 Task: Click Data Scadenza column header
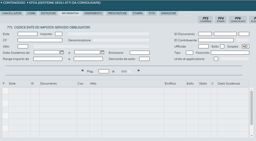click(x=233, y=83)
